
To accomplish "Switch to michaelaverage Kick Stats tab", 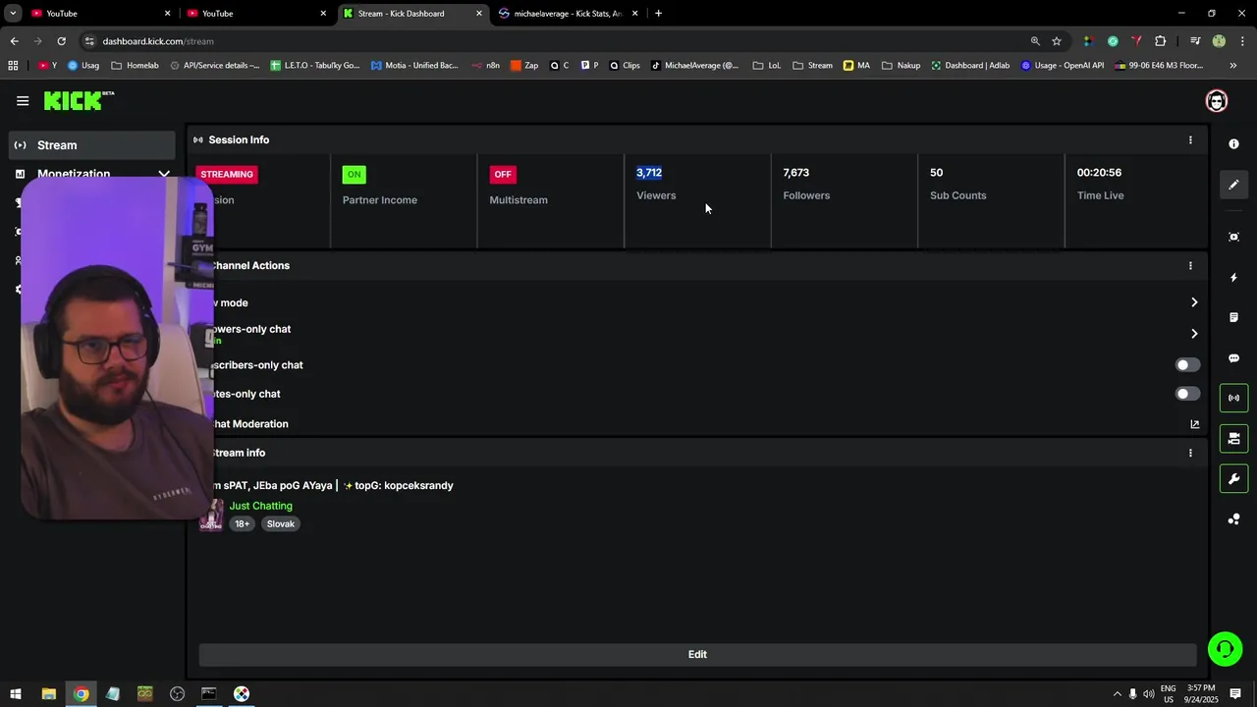I will point(569,14).
